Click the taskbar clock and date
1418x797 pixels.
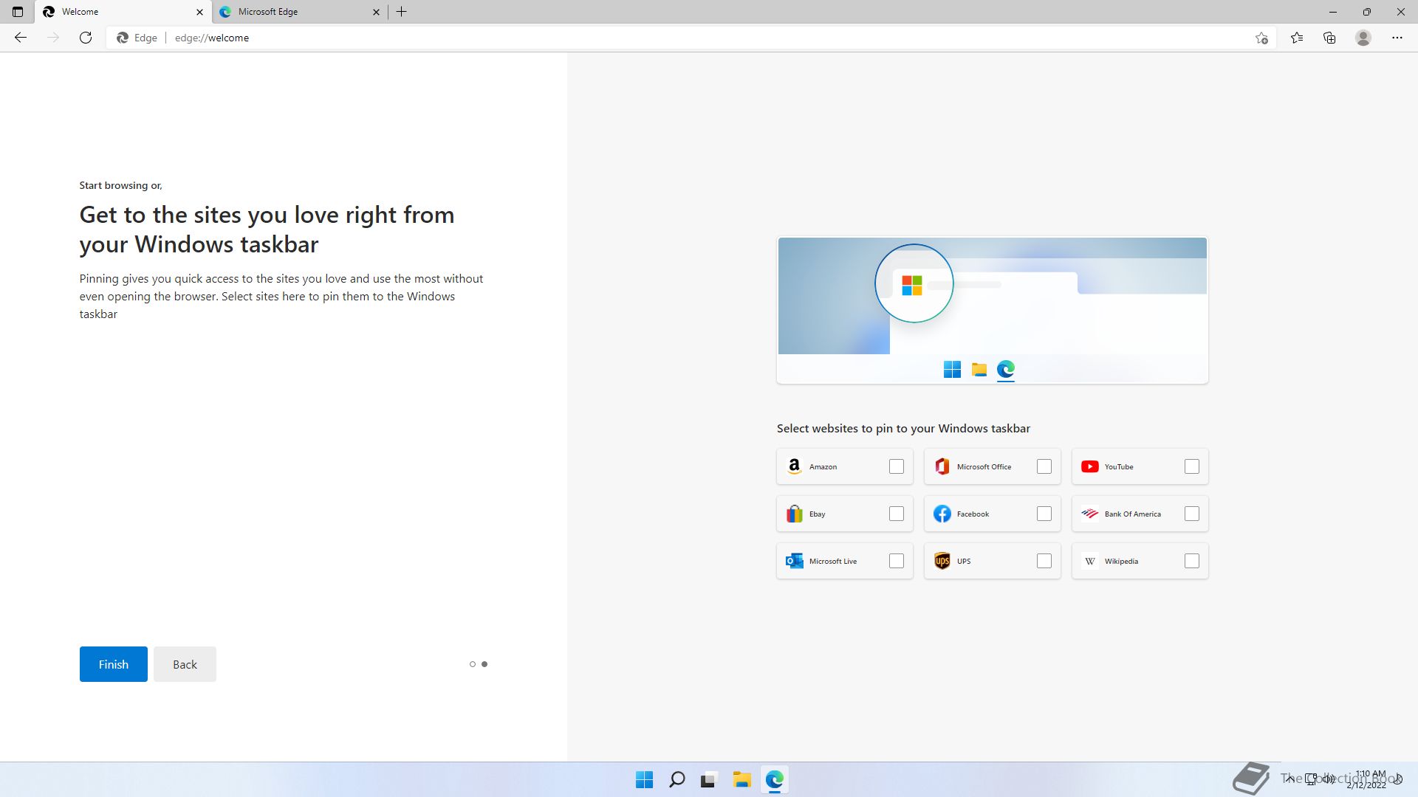coord(1368,779)
